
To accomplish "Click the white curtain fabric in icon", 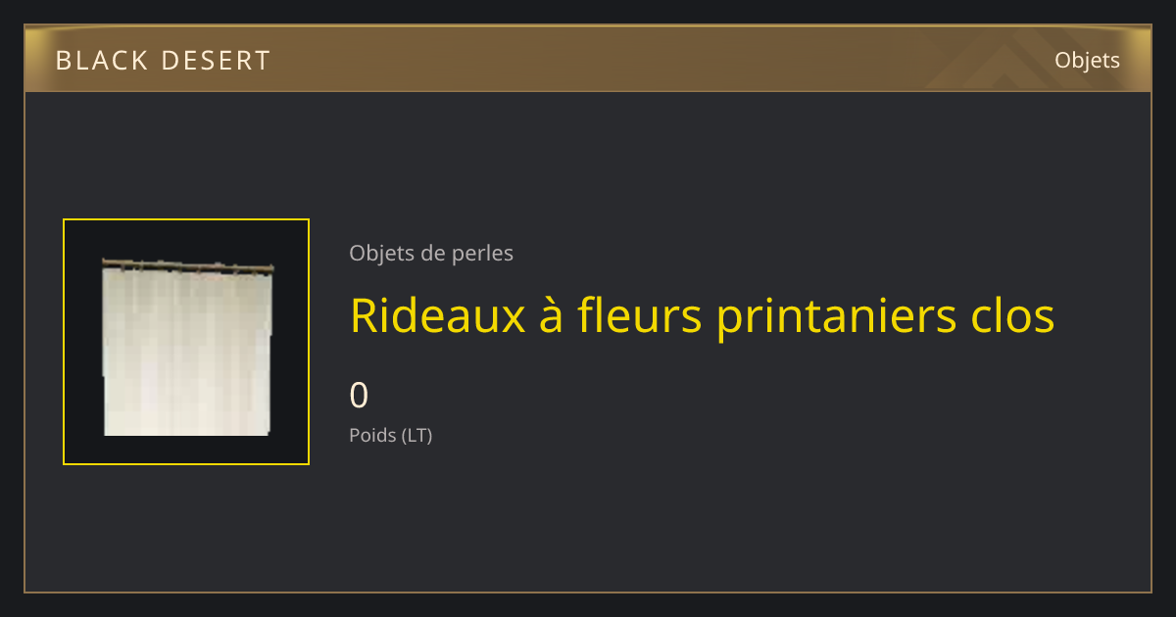I will coord(186,353).
